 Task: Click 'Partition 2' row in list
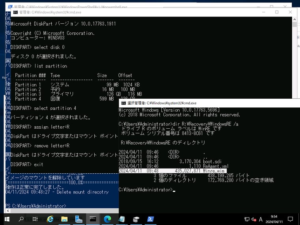(x=75, y=89)
